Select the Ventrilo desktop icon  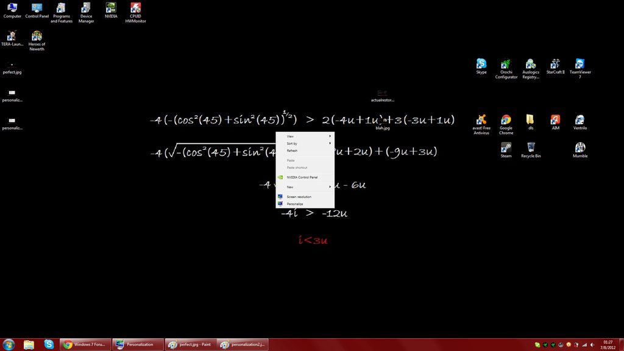tap(580, 122)
